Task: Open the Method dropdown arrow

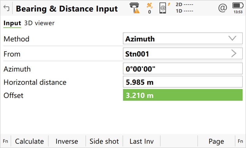Action: (x=233, y=39)
